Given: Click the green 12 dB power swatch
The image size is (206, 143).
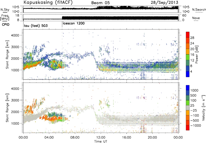Looking at the screenshot, I should pos(188,57).
